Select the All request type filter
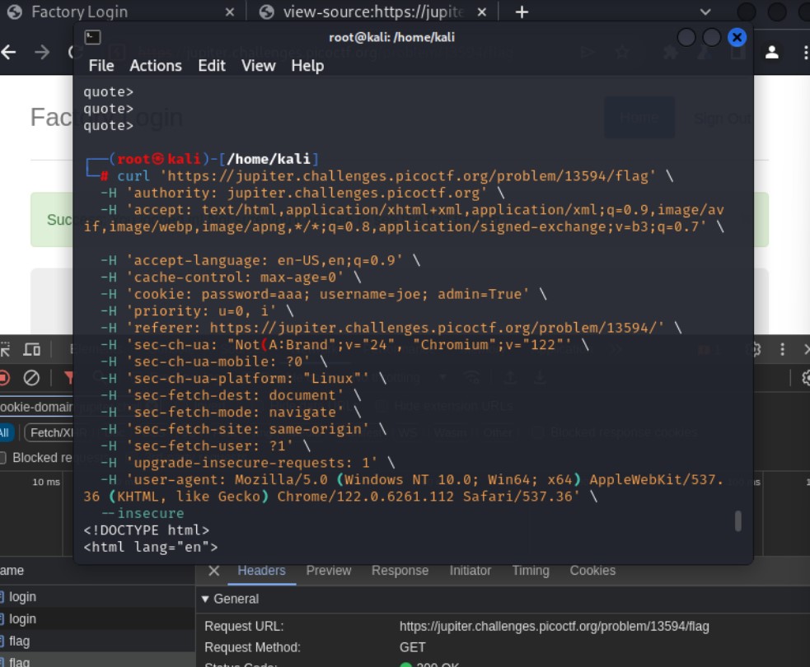The image size is (810, 667). [5, 432]
